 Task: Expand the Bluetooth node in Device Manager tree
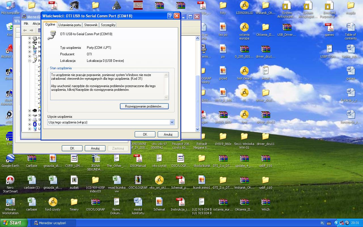pyautogui.click(x=29, y=124)
